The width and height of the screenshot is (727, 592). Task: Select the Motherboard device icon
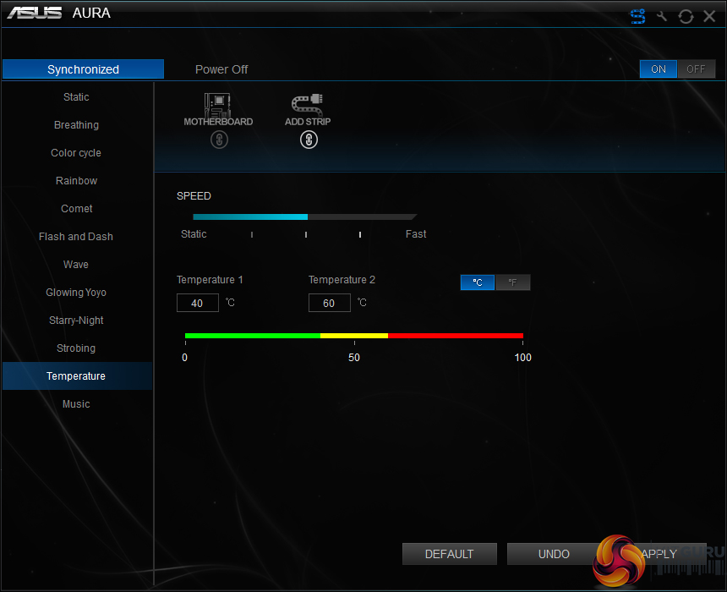point(217,106)
